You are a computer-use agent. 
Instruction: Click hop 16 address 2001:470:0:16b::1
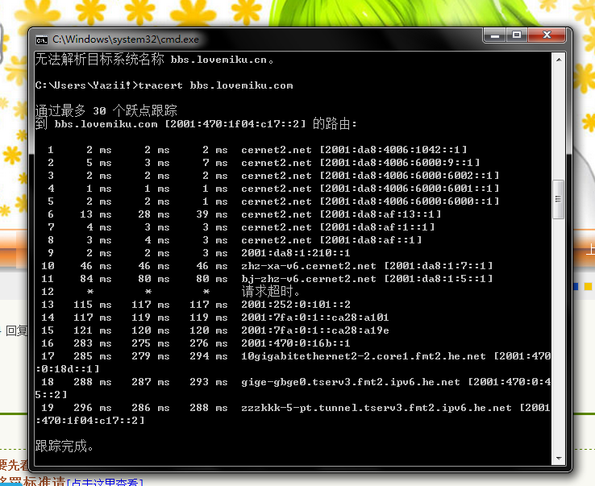[296, 343]
